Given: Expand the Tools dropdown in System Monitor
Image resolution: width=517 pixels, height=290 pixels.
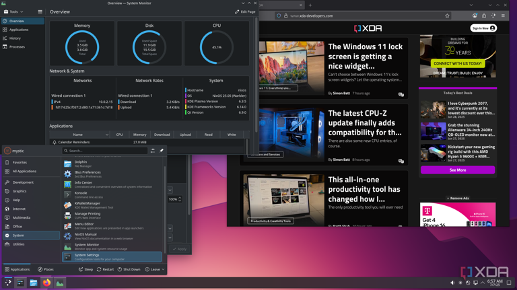Looking at the screenshot, I should pyautogui.click(x=13, y=11).
